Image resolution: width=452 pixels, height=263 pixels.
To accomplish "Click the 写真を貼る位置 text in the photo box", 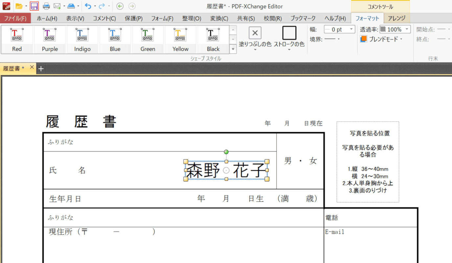I will [x=370, y=133].
